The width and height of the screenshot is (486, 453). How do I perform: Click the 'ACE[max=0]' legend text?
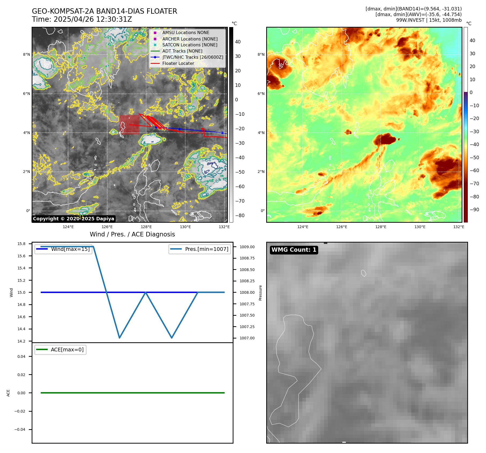(67, 350)
